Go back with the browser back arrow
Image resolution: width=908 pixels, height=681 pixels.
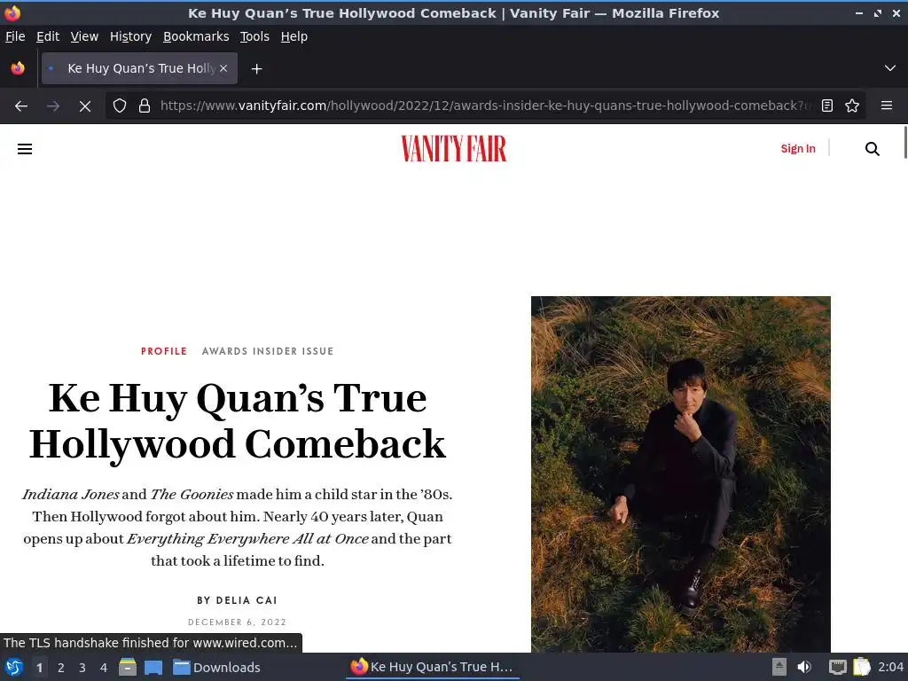click(x=21, y=106)
